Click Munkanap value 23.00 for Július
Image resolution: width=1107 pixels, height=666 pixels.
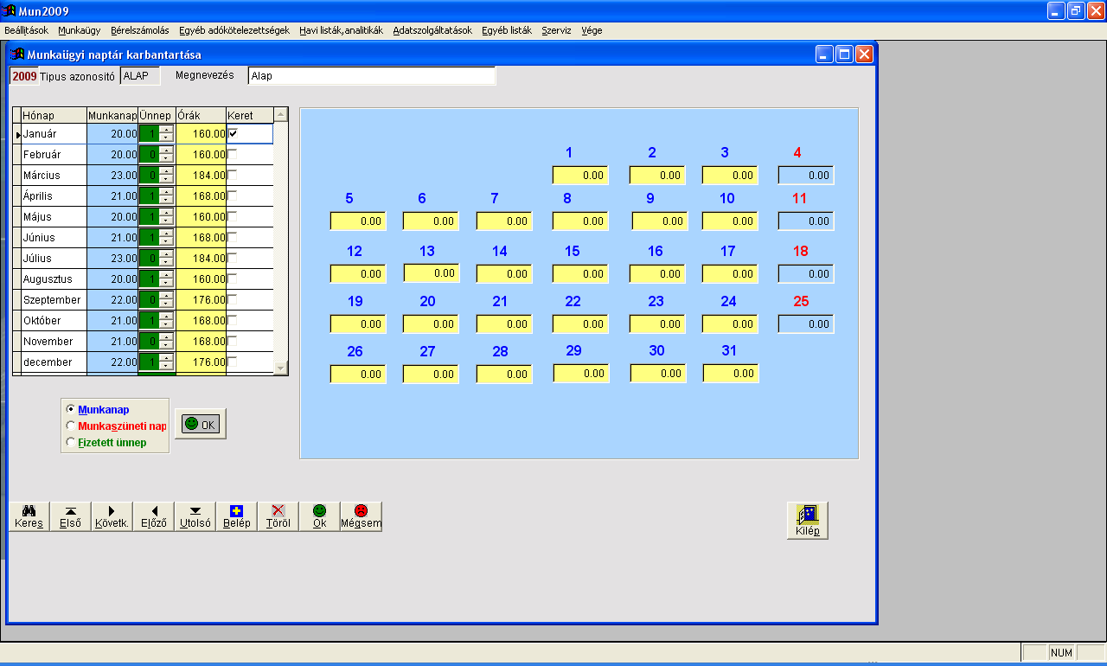click(112, 259)
